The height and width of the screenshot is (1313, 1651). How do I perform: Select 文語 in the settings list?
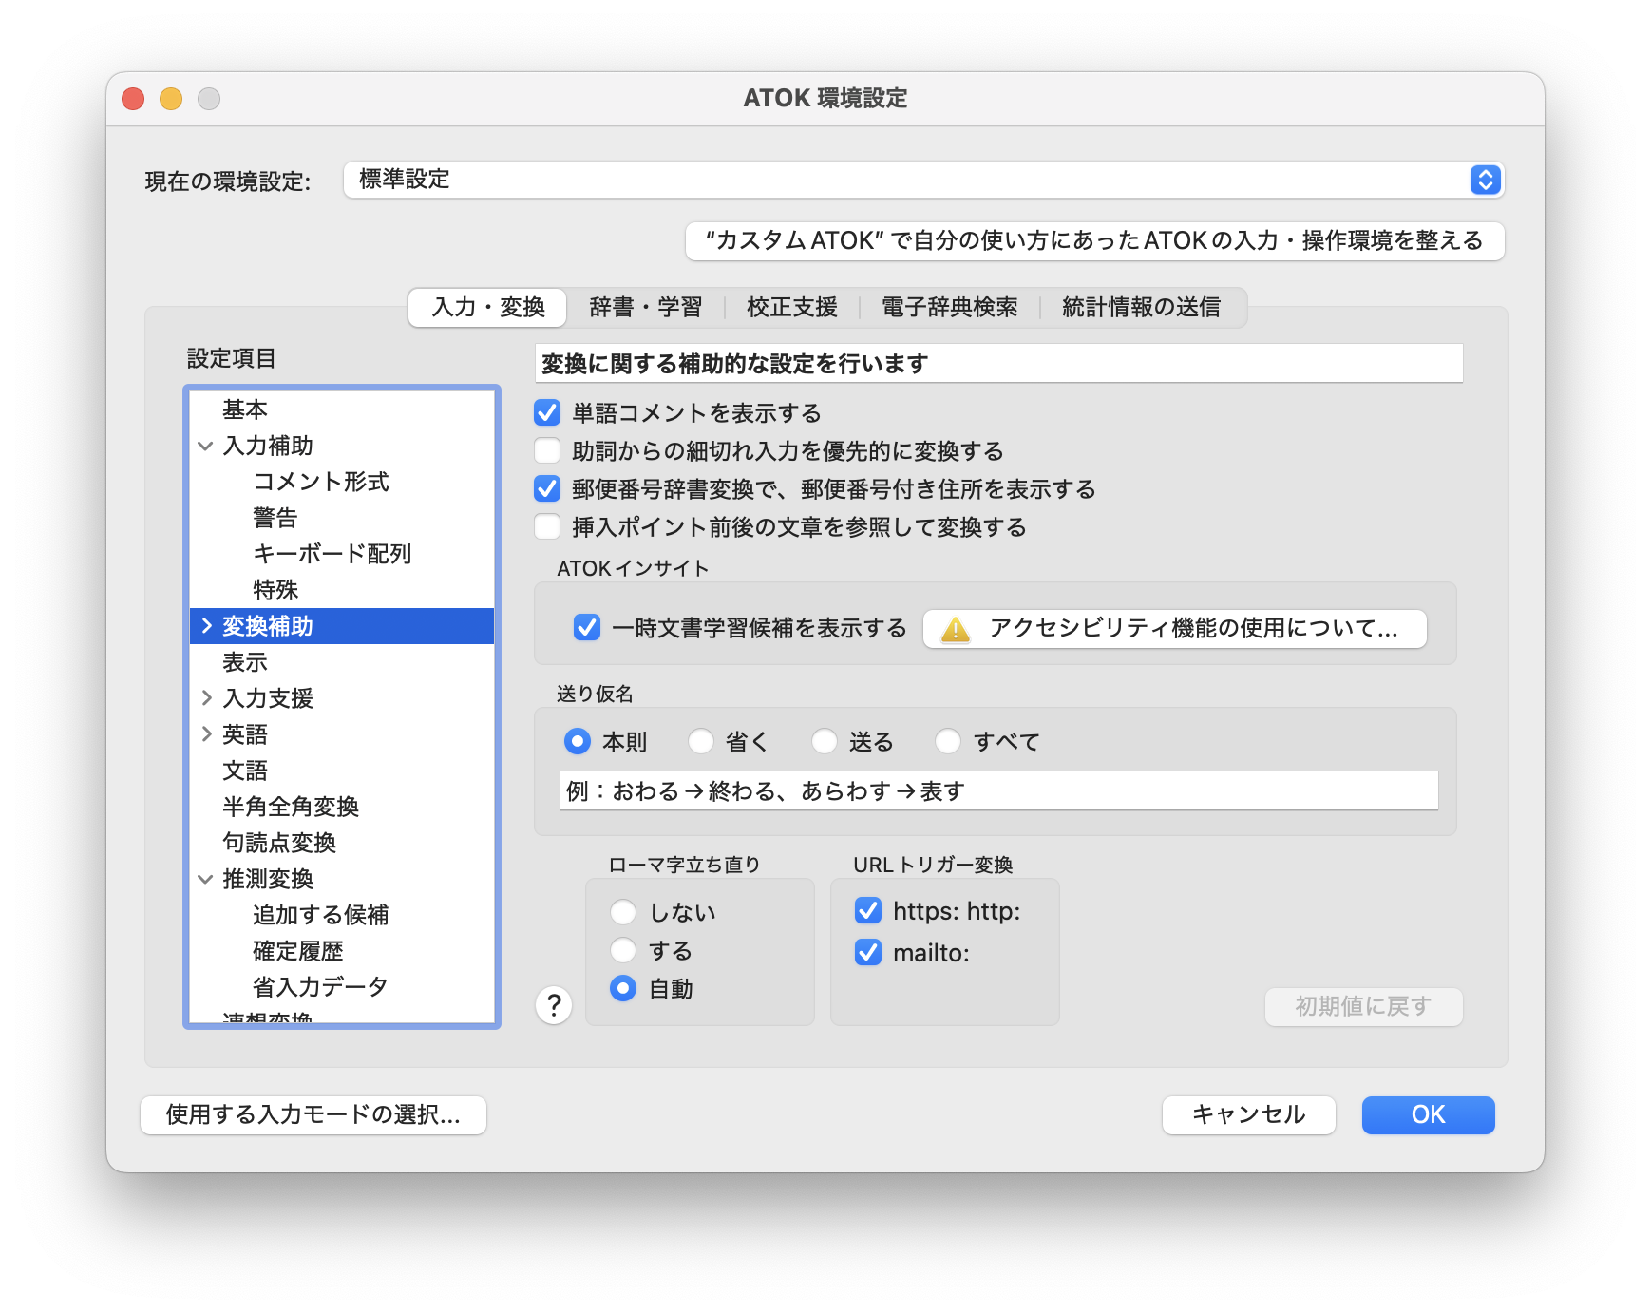click(x=342, y=771)
